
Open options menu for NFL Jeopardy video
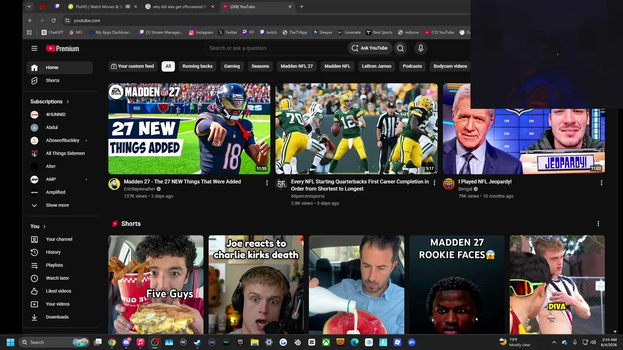(x=601, y=183)
